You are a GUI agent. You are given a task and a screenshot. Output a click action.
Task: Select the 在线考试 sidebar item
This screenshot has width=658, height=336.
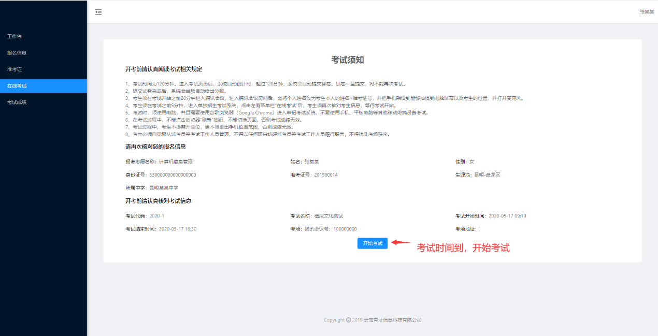click(17, 86)
